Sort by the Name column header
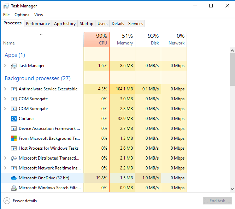This screenshot has height=209, width=235. (42, 40)
